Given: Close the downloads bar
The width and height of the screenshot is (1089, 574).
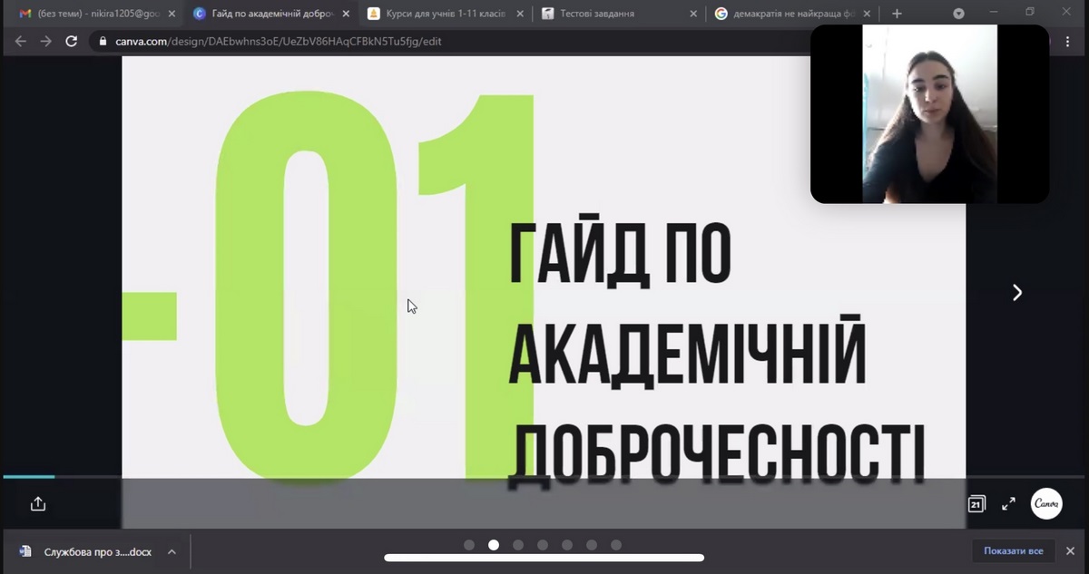Looking at the screenshot, I should (1071, 551).
